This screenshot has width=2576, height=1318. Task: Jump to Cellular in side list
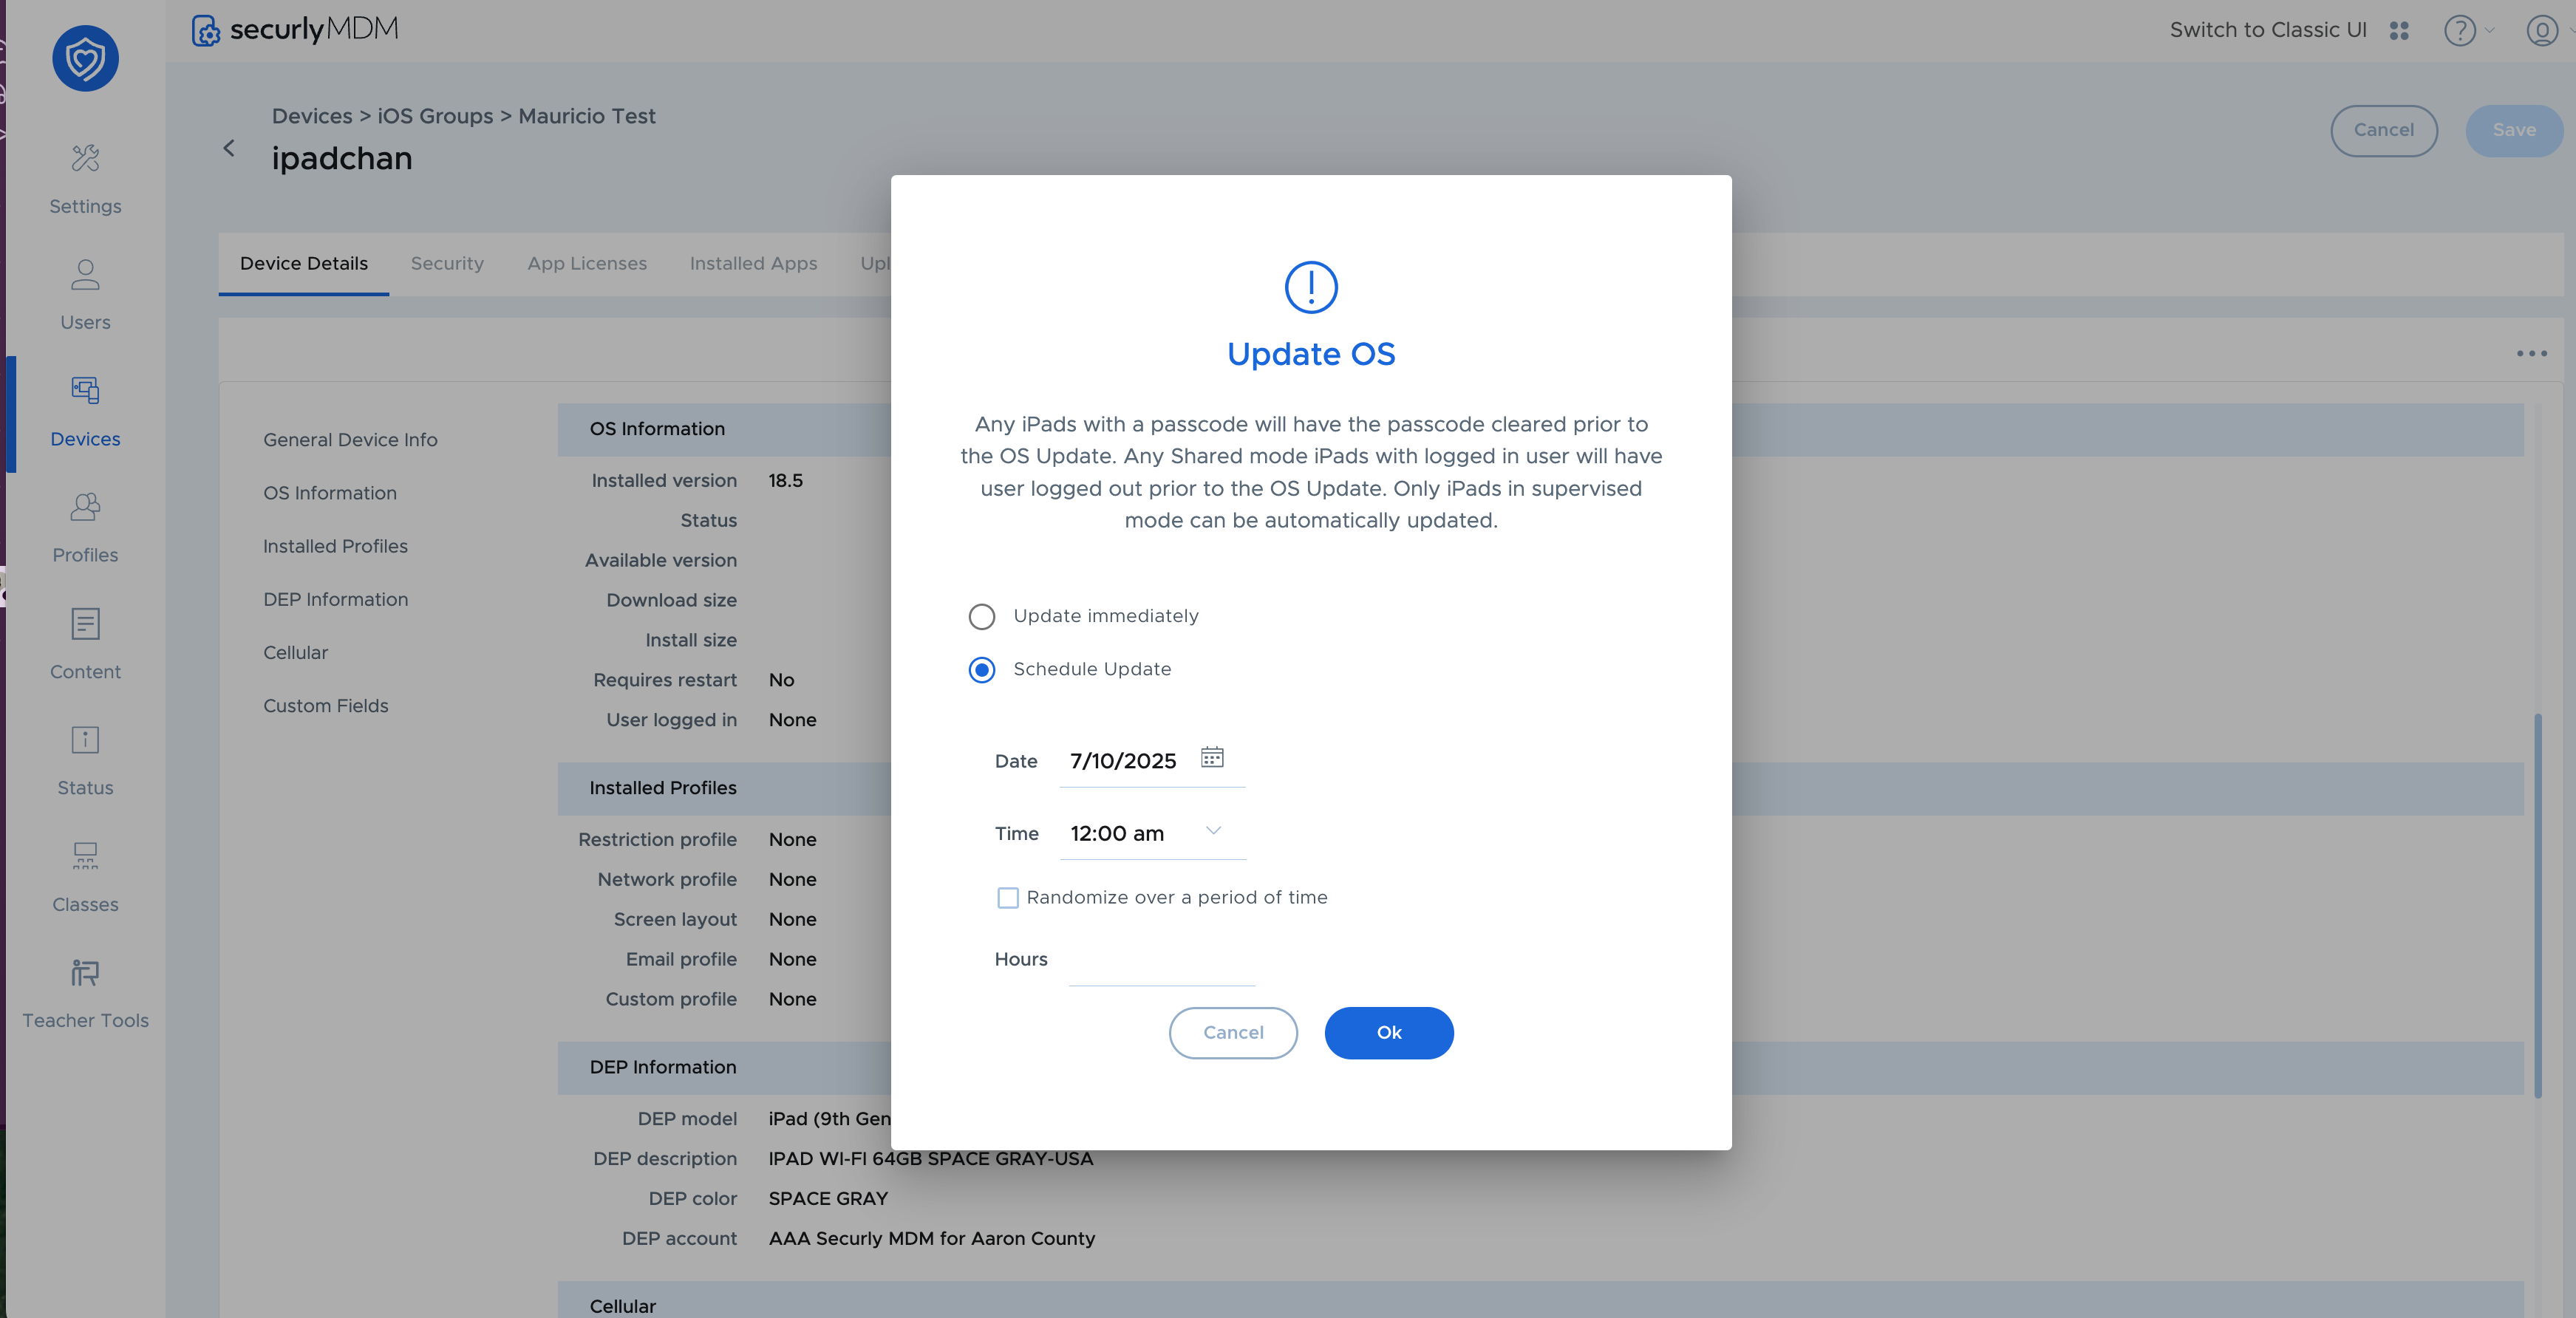(295, 652)
